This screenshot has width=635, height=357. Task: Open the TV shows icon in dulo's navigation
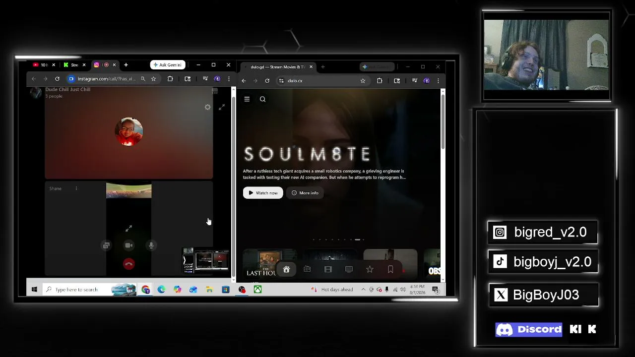(349, 269)
